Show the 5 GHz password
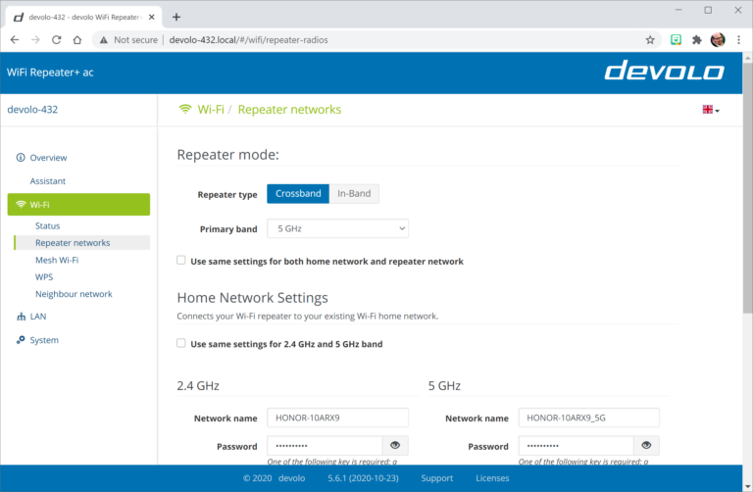 coord(646,445)
